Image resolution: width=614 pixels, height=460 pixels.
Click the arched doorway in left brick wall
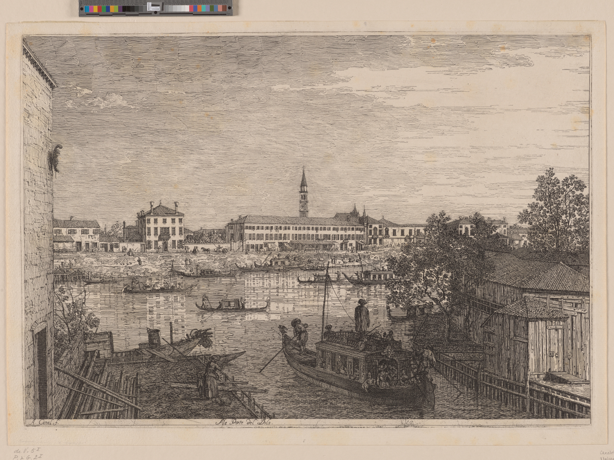pyautogui.click(x=42, y=371)
